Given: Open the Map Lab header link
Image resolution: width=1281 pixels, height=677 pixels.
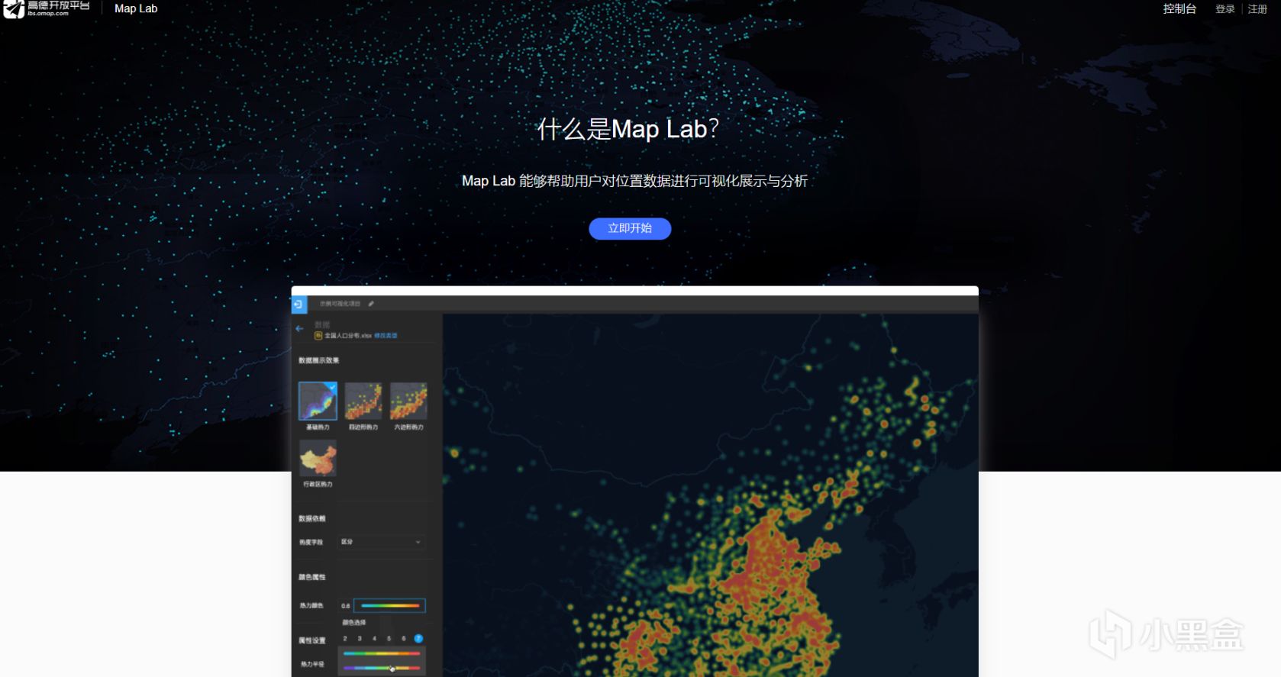Looking at the screenshot, I should point(136,8).
